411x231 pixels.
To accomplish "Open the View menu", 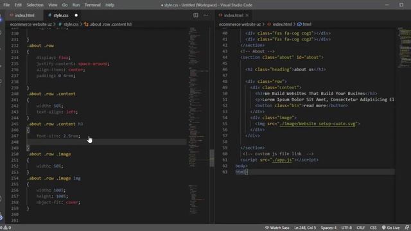I will tap(53, 5).
